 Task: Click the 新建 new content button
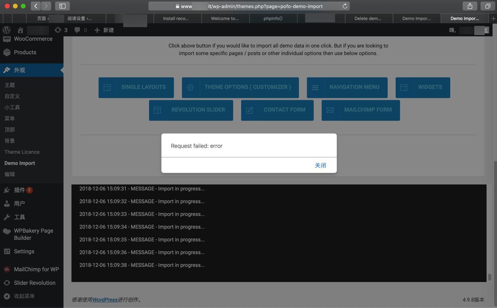[x=104, y=30]
